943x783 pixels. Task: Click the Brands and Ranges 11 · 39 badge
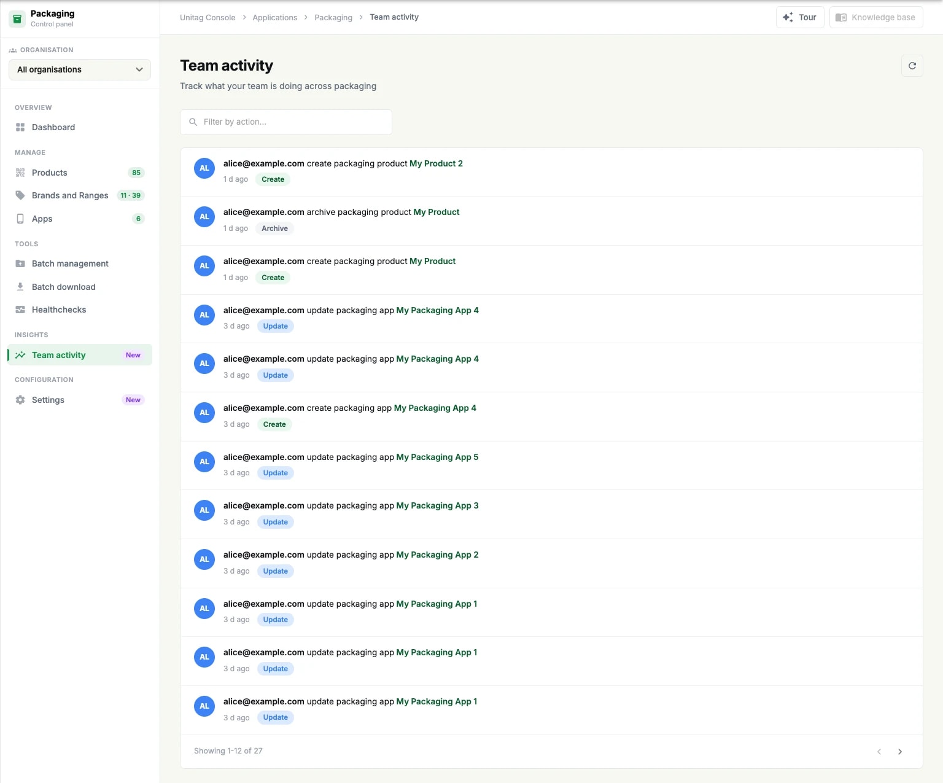(x=131, y=195)
